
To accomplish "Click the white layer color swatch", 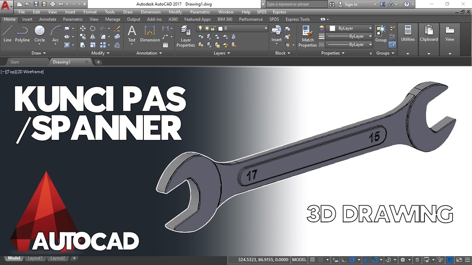I will point(221,28).
